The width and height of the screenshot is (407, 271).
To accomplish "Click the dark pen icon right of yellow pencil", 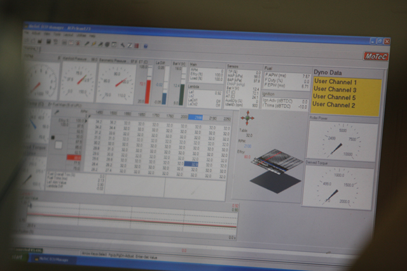I will tap(100, 44).
